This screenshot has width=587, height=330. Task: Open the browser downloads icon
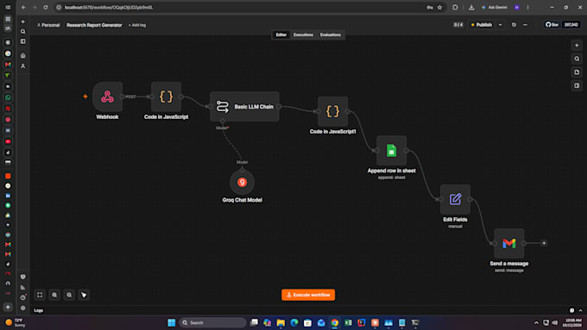[471, 8]
